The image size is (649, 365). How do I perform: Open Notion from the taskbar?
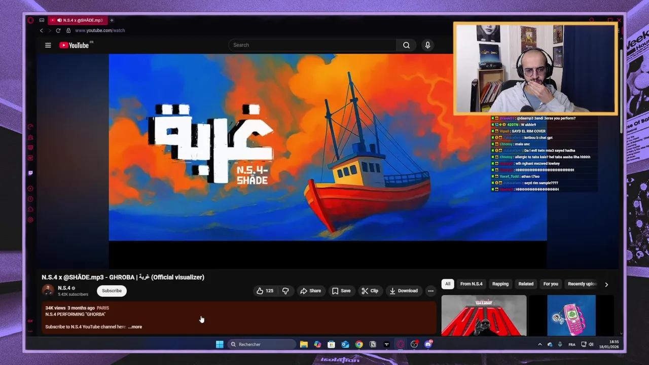(x=373, y=345)
